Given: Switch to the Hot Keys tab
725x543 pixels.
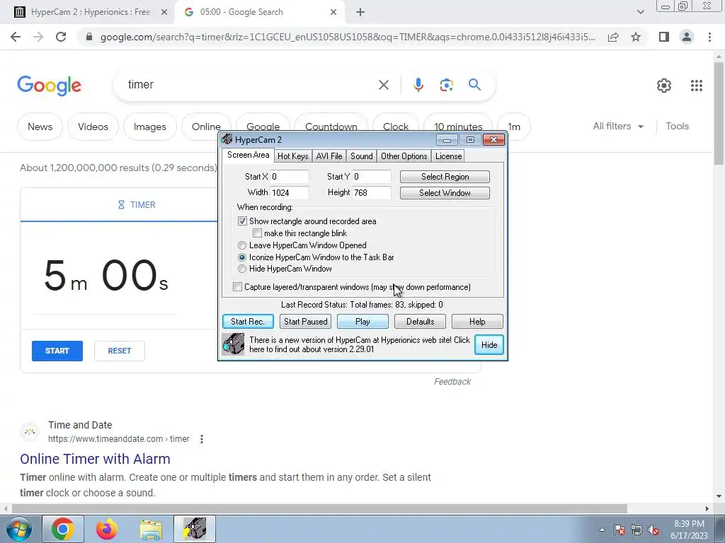Looking at the screenshot, I should (x=292, y=156).
